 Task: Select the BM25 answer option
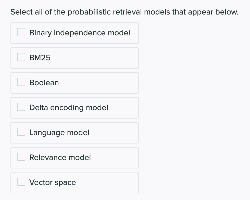click(74, 58)
